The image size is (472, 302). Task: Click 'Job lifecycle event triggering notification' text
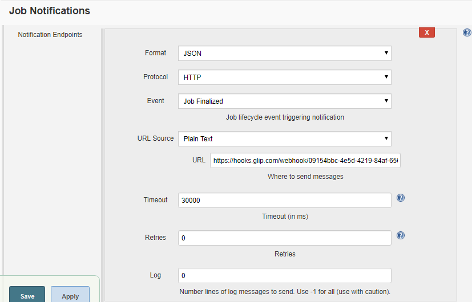285,117
